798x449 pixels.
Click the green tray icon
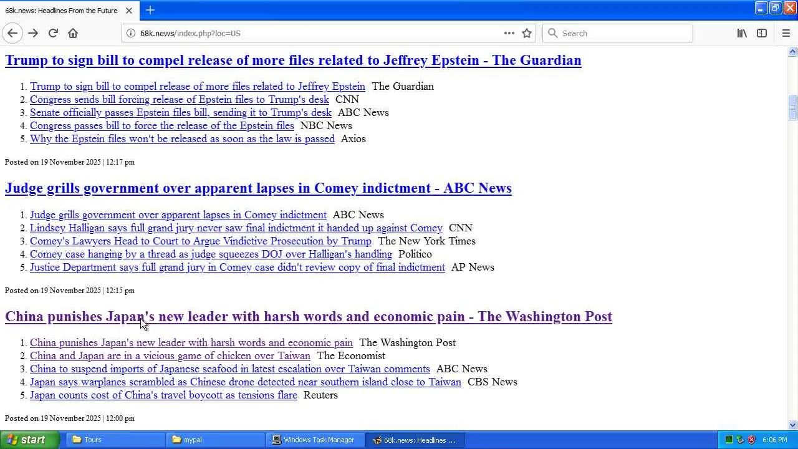tap(729, 440)
